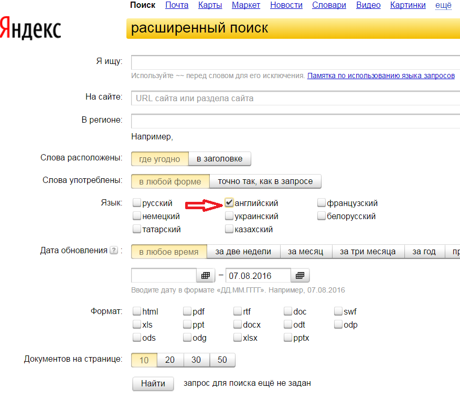Screen dimensions: 460x400
Task: Set 20 documents per page
Action: pyautogui.click(x=170, y=360)
